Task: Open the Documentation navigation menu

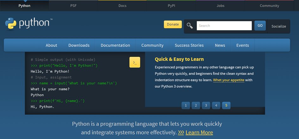Action: pos(115,45)
